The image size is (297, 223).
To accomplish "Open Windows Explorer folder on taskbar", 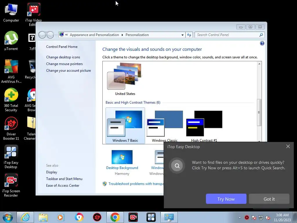I will [x=43, y=217].
